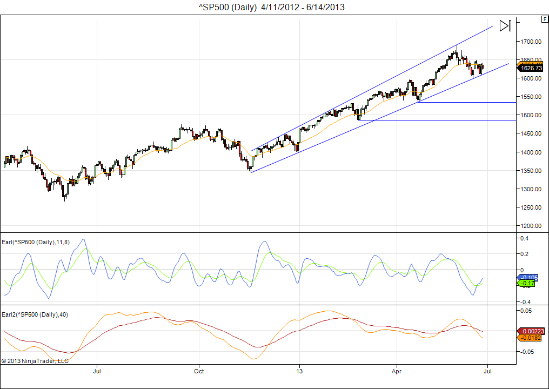This screenshot has height=389, width=549.
Task: Click the green -0.17 value marker
Action: tap(528, 284)
